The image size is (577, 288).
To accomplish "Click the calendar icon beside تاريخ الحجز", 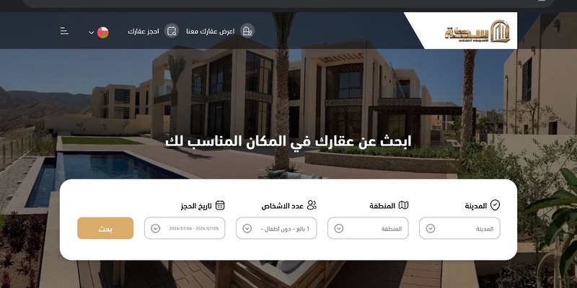I will (x=220, y=205).
